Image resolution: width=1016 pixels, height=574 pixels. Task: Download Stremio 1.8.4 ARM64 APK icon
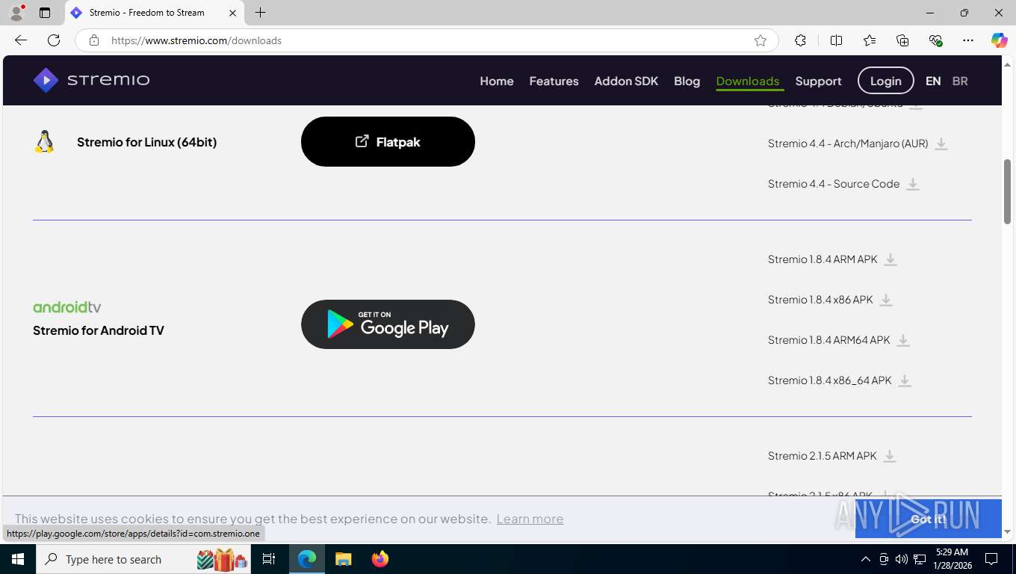[x=903, y=340]
